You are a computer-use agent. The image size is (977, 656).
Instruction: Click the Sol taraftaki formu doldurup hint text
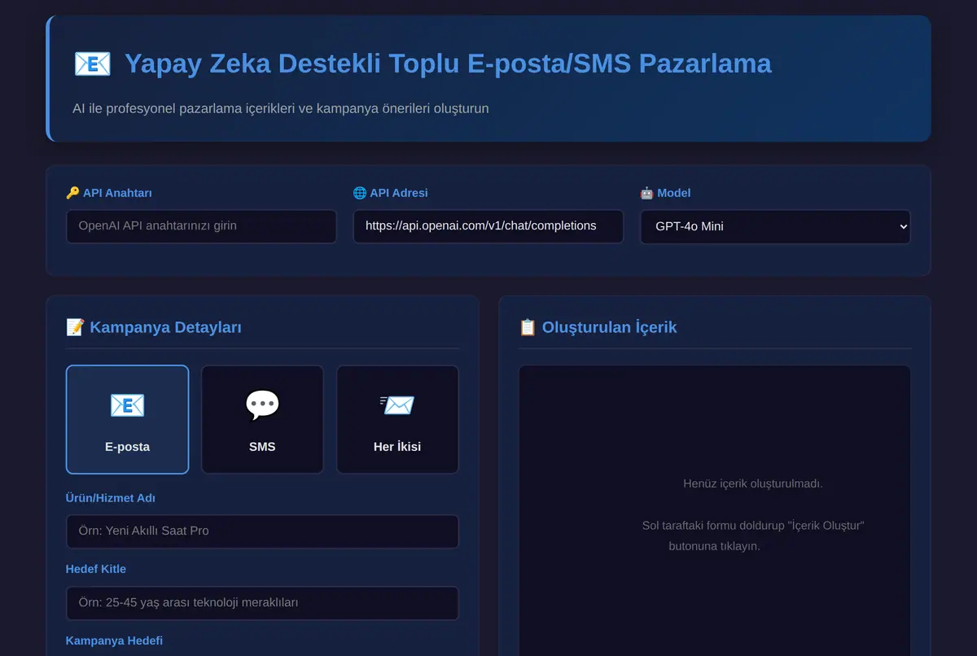(x=753, y=536)
